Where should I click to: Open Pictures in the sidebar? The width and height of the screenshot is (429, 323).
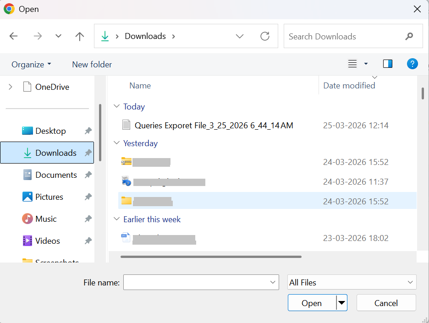[43, 197]
